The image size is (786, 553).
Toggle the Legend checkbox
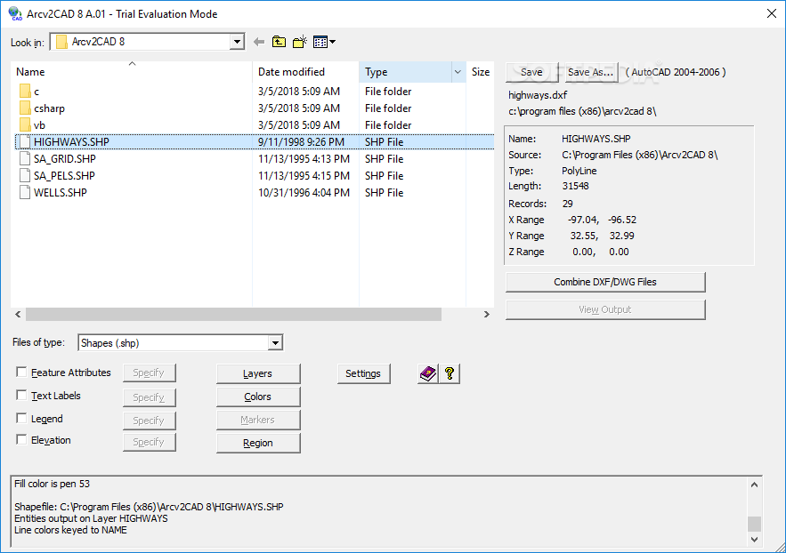21,418
